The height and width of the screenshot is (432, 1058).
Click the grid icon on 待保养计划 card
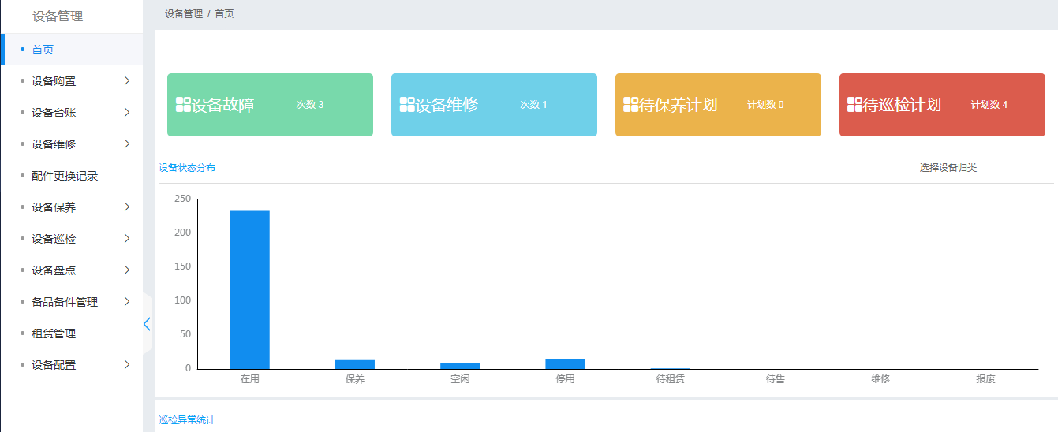(631, 105)
